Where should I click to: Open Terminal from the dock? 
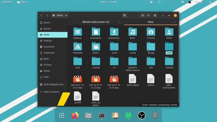102,116
